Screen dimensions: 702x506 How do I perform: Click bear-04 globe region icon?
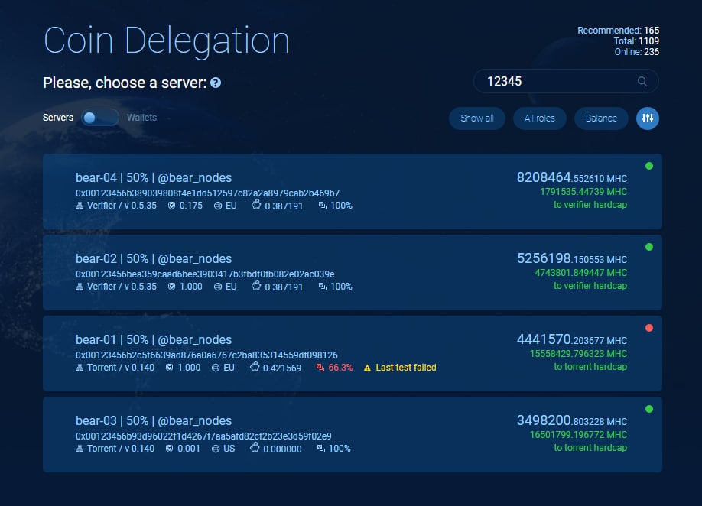click(218, 206)
